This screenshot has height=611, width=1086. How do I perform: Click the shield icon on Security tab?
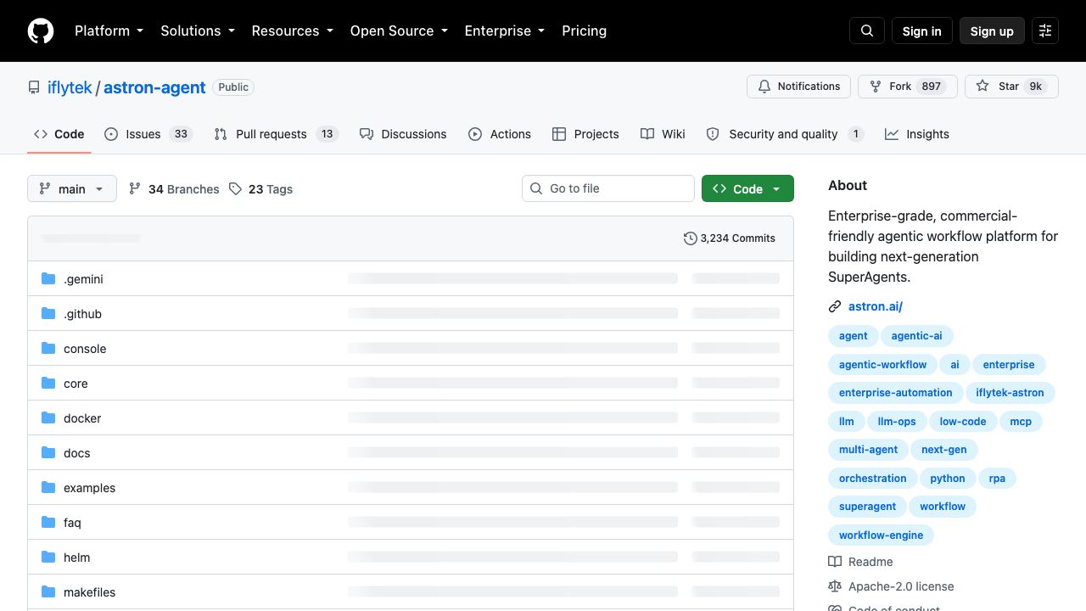pos(713,134)
